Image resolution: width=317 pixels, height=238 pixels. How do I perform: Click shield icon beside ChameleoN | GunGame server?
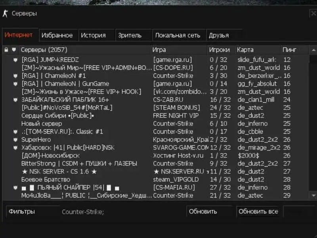[15, 84]
